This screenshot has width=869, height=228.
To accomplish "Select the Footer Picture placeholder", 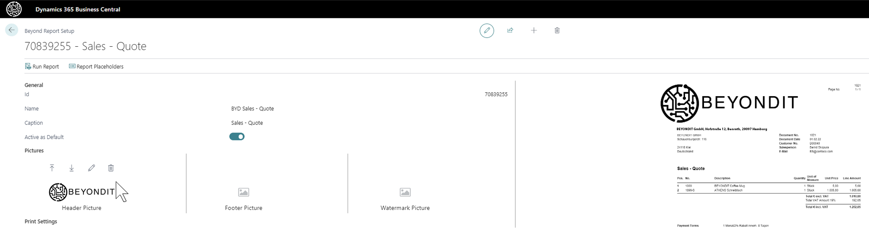I will click(x=243, y=192).
